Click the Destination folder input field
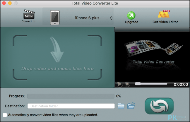This screenshot has width=190, height=122. tap(71, 106)
